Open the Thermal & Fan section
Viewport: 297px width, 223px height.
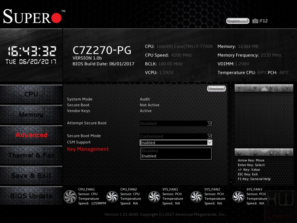coord(31,155)
